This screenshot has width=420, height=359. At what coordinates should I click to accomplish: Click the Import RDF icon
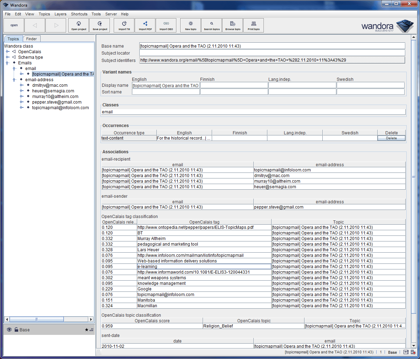[x=145, y=25]
